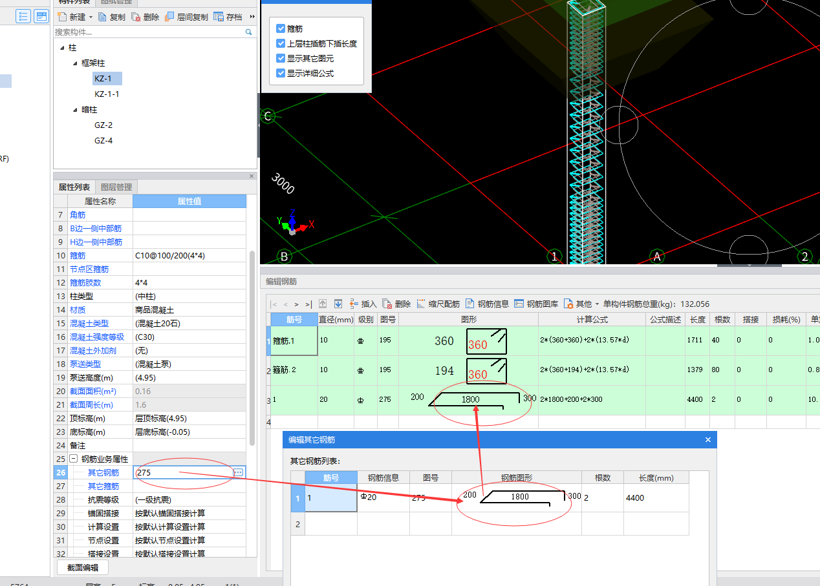820x586 pixels.
Task: Go to the last record in the rebar editor
Action: (x=308, y=304)
